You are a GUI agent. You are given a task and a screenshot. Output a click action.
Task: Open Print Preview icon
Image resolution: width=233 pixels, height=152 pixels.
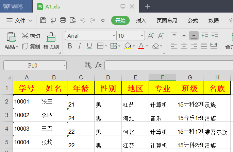73,20
